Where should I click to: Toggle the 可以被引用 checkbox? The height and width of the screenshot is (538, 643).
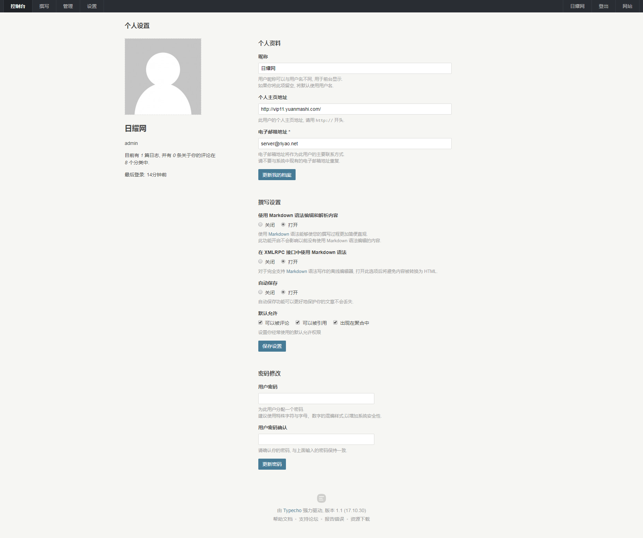tap(298, 323)
